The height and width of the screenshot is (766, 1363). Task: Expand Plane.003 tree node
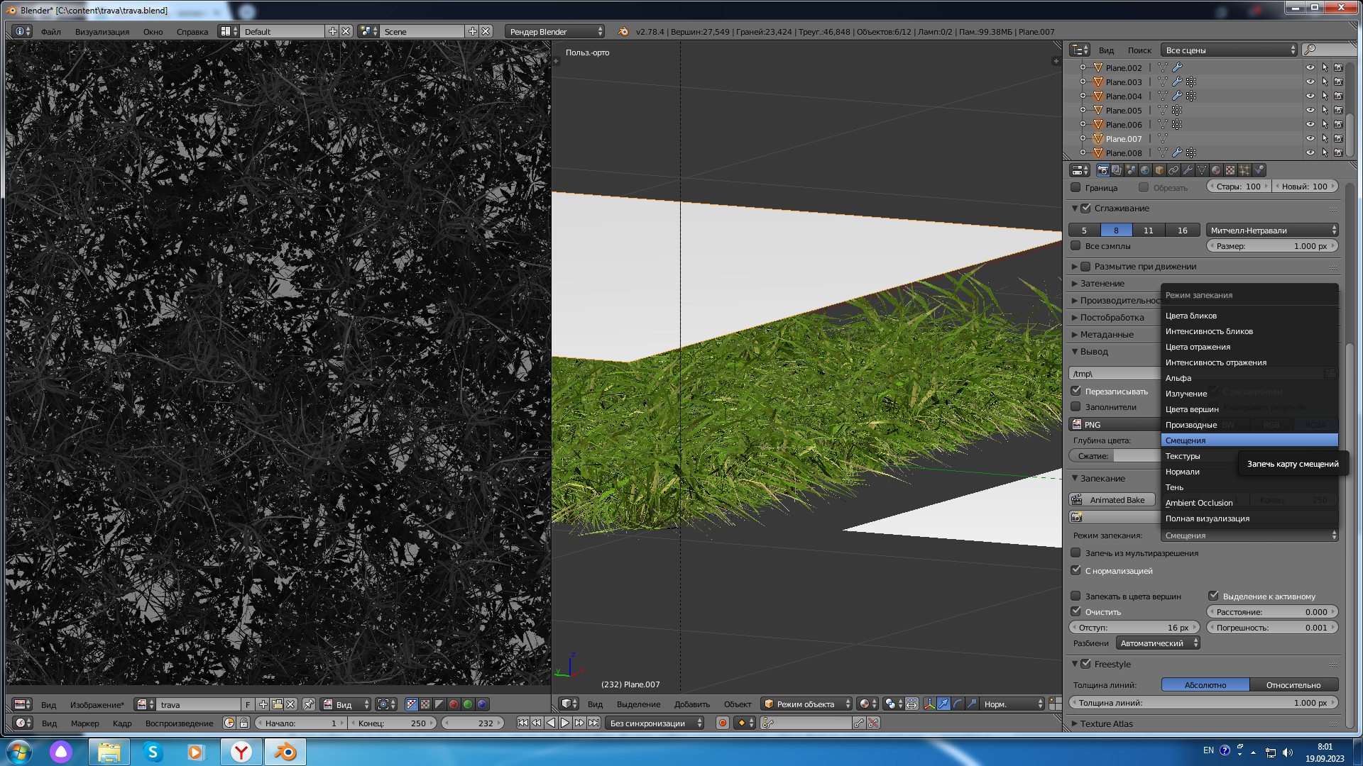pyautogui.click(x=1083, y=82)
